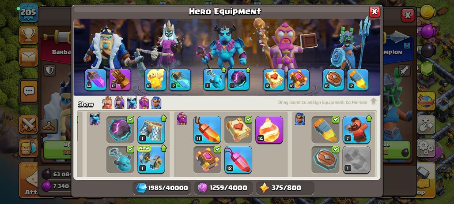Choose the locked grey equipment slot
The image size is (454, 204).
(356, 159)
